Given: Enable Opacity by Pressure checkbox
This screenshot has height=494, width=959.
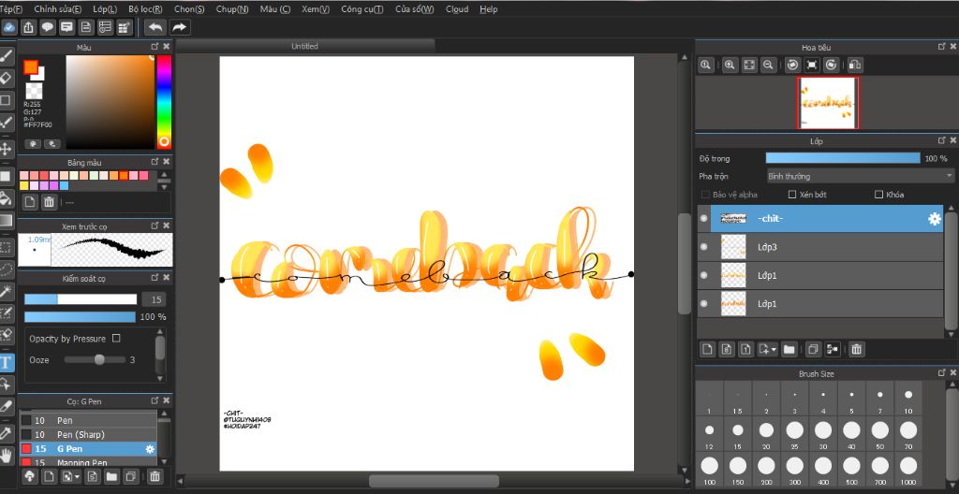Looking at the screenshot, I should (x=116, y=338).
